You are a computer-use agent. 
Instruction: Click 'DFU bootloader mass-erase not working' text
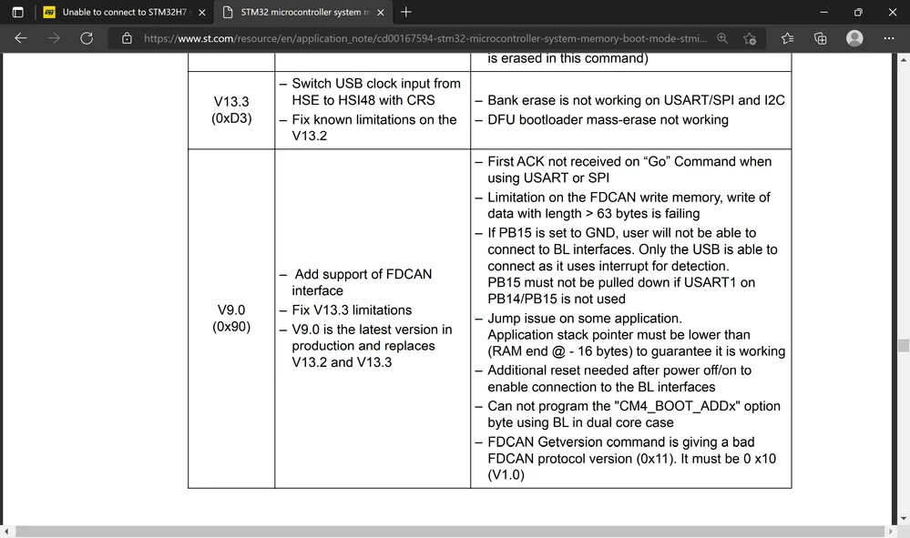pyautogui.click(x=608, y=119)
